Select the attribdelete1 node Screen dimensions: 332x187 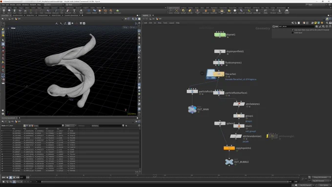(239, 104)
